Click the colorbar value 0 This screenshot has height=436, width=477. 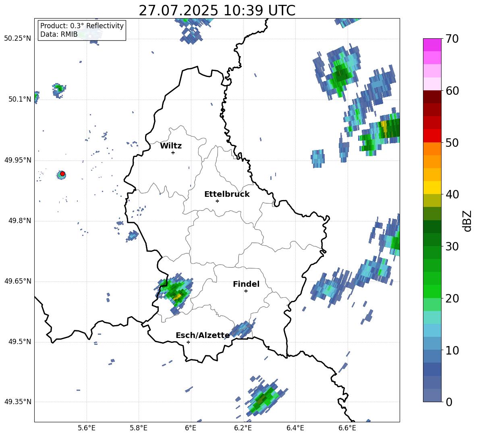coord(449,402)
